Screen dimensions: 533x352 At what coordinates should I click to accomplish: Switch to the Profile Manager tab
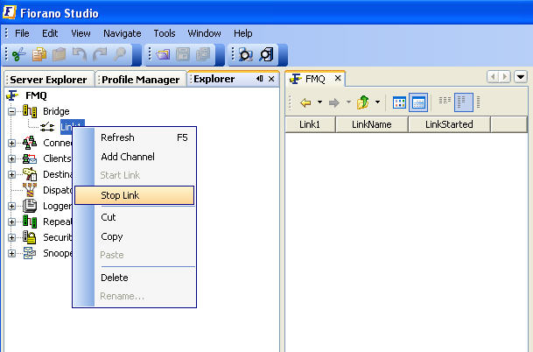click(141, 80)
